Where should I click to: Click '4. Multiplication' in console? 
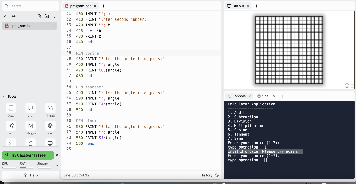pos(246,126)
